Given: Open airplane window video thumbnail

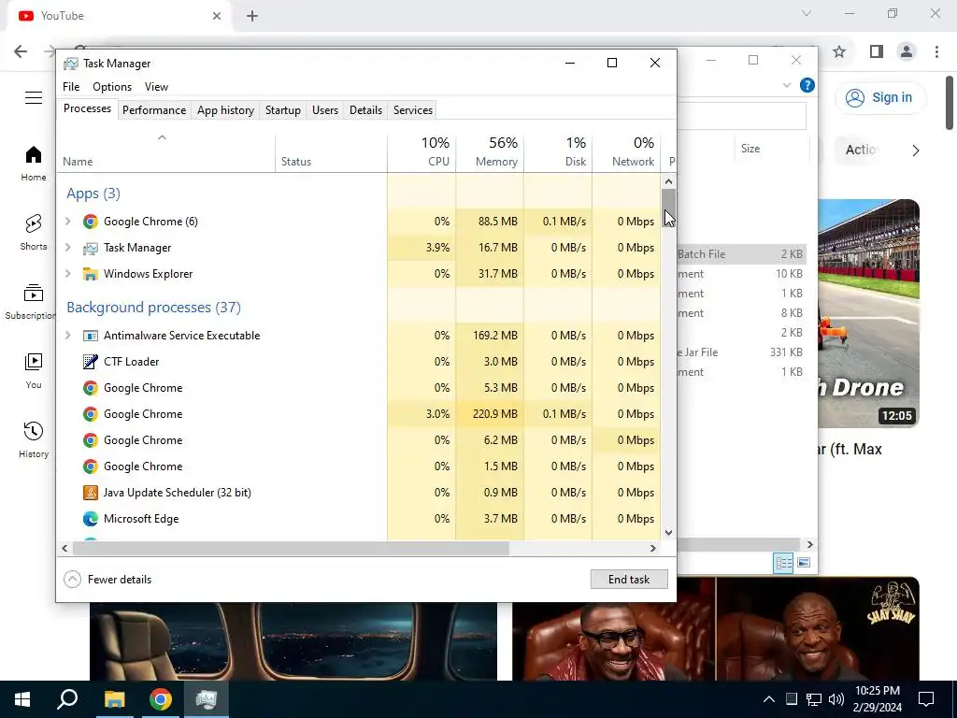Looking at the screenshot, I should point(293,641).
